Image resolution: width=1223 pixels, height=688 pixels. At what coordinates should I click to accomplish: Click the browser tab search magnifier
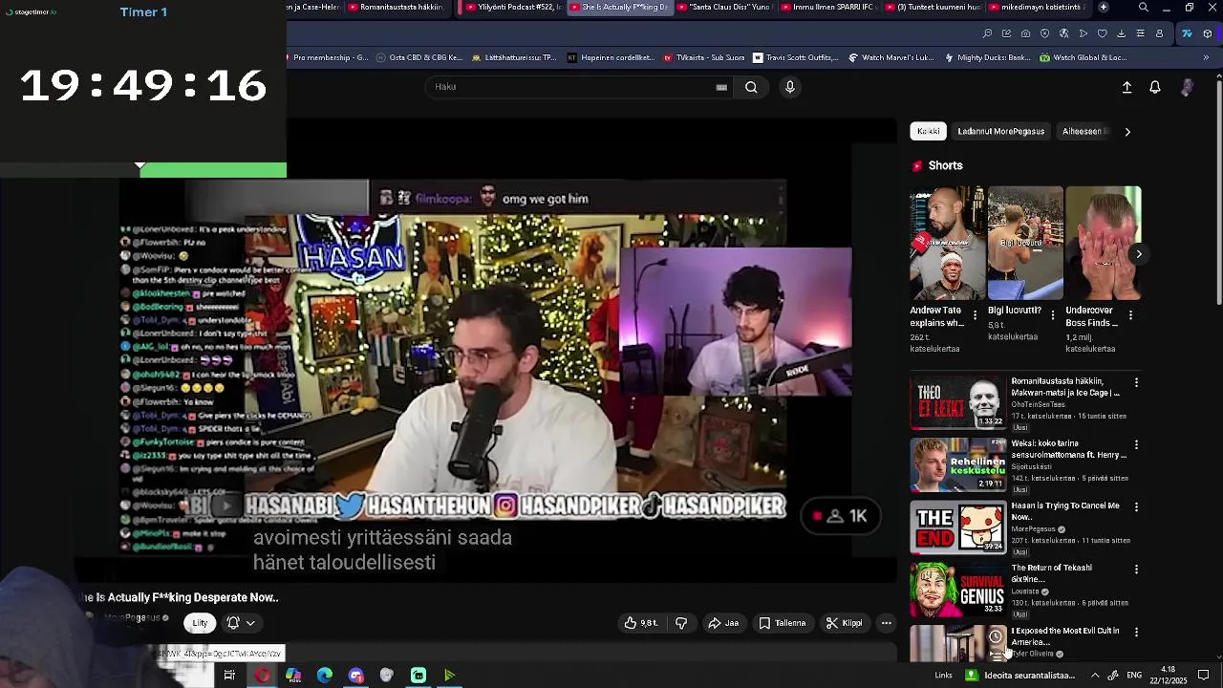pos(1144,8)
